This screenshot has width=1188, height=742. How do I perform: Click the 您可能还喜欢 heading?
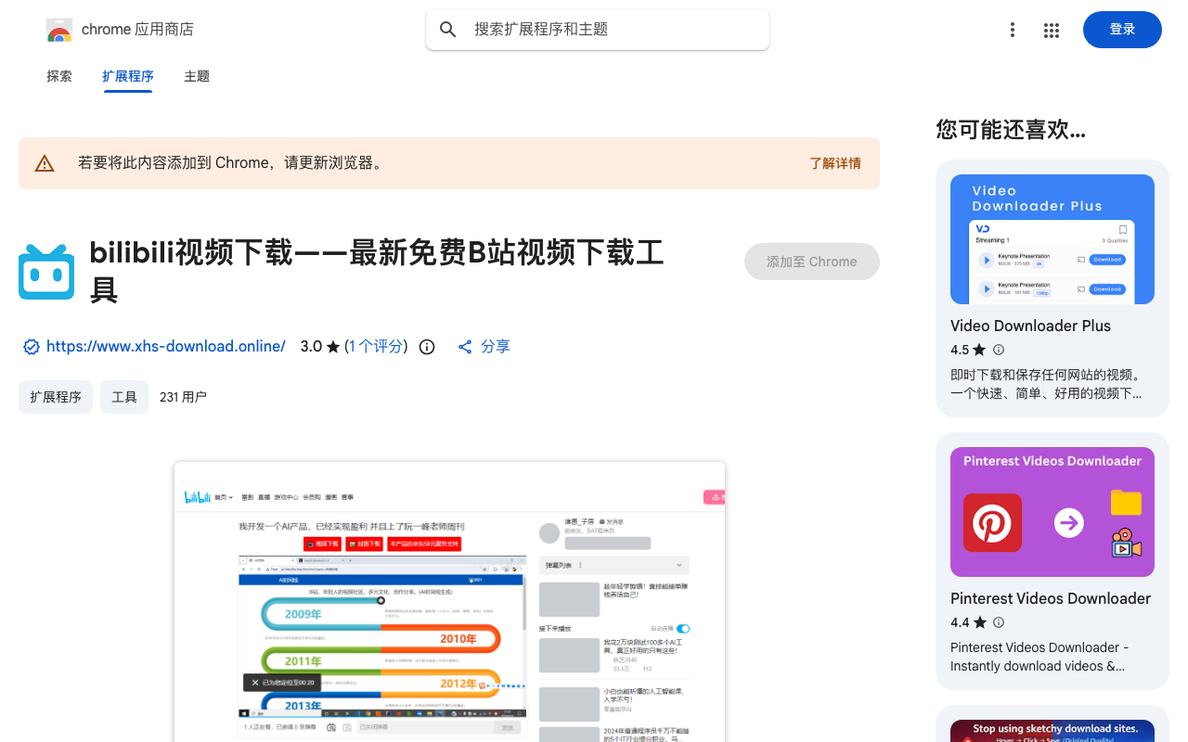[1011, 130]
